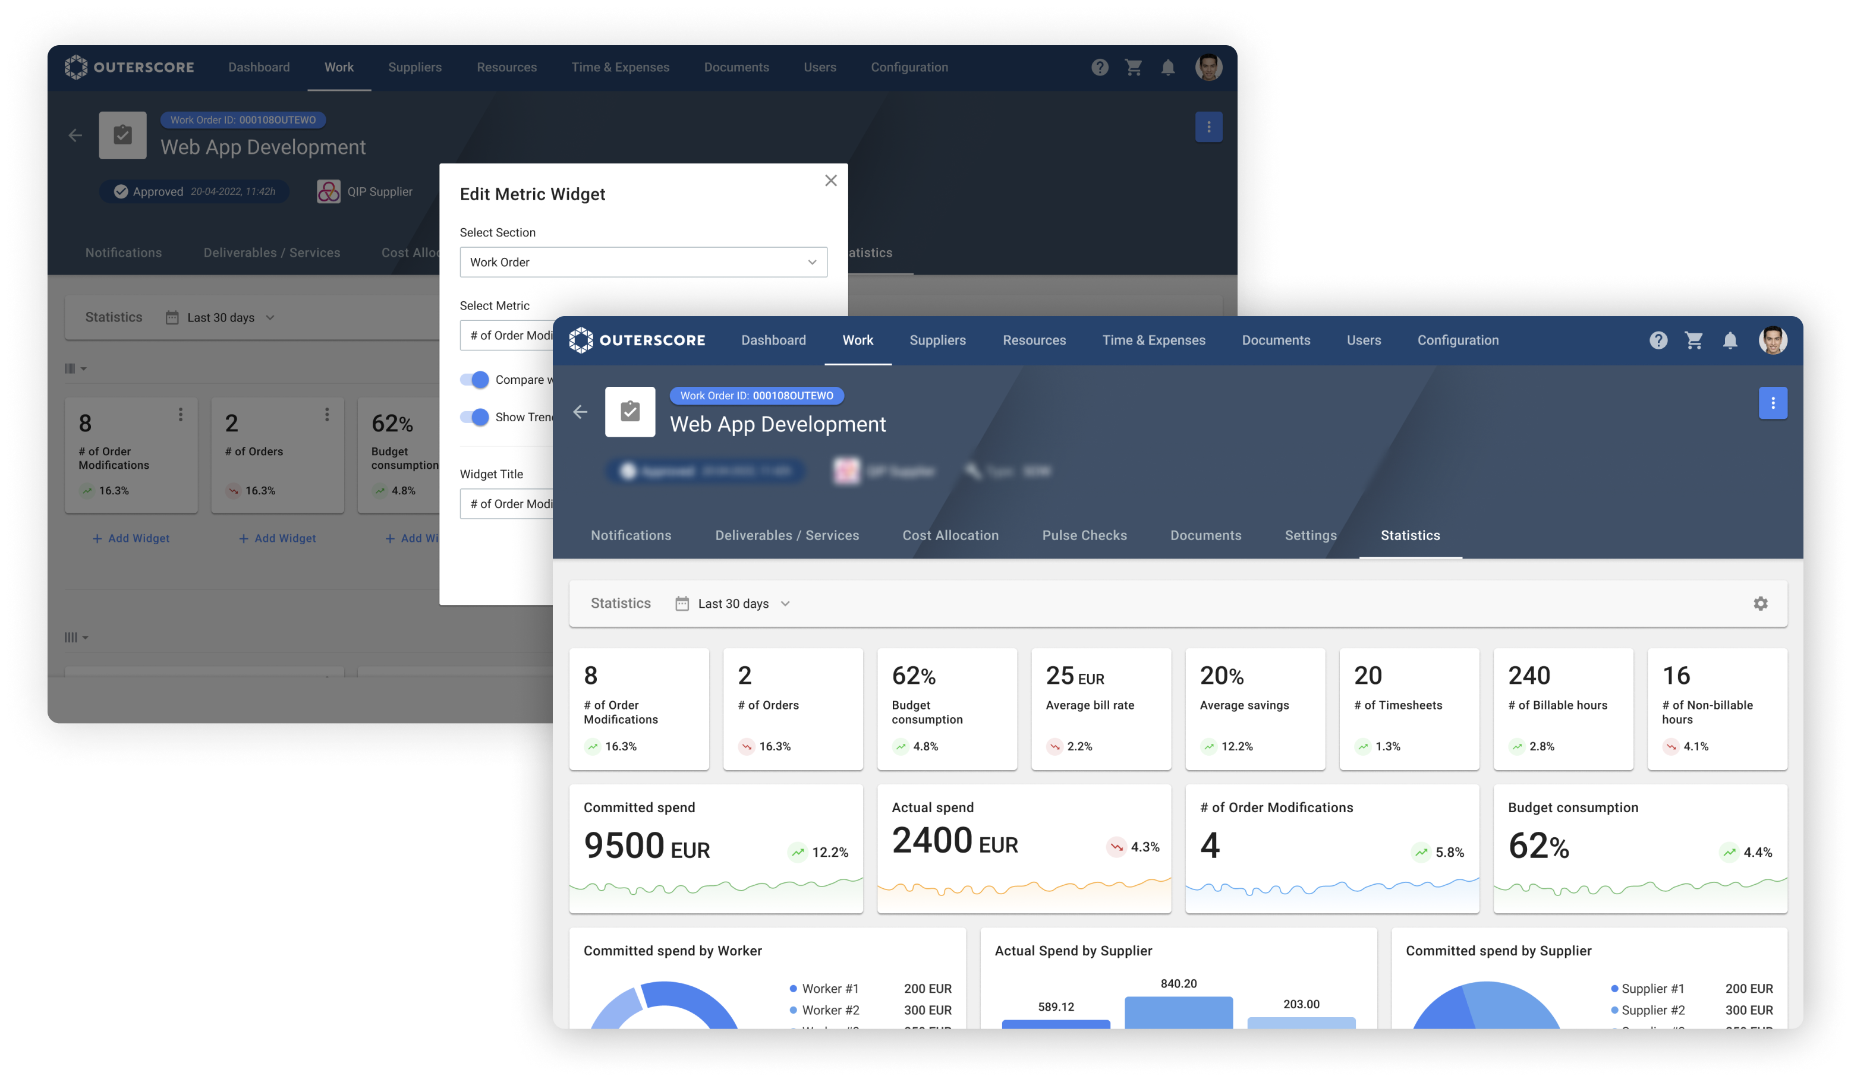This screenshot has width=1851, height=1079.
Task: Click three-dot menu on Order Modifications widget
Action: pyautogui.click(x=181, y=414)
